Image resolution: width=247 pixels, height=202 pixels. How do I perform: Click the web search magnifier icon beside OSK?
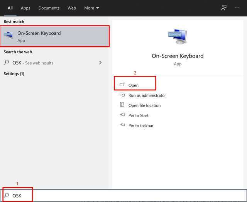tap(6, 63)
